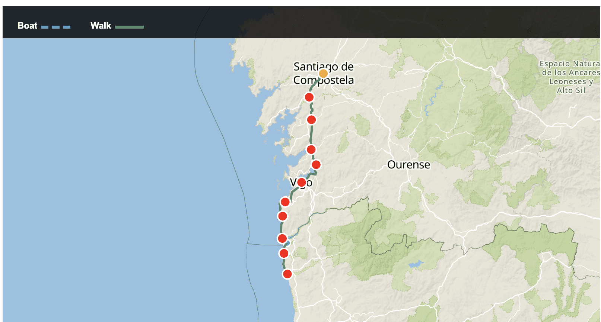601x322 pixels.
Task: Click the Boat legend label
Action: click(x=27, y=26)
